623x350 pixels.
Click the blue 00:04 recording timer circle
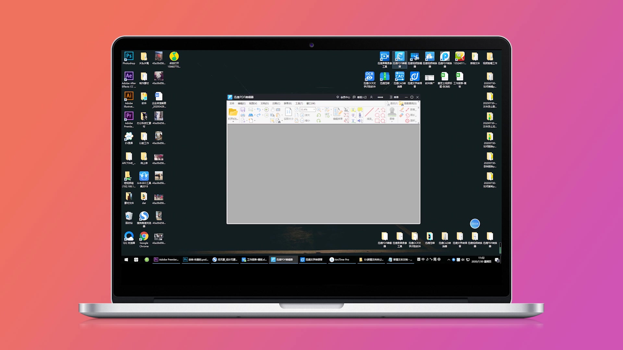475,224
